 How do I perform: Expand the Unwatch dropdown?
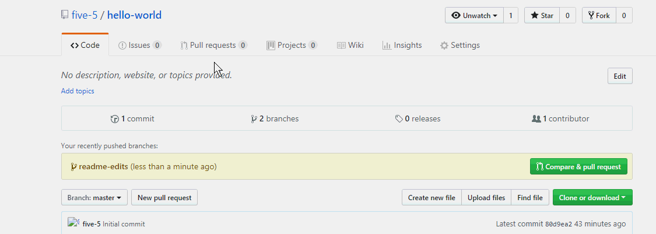coord(475,16)
